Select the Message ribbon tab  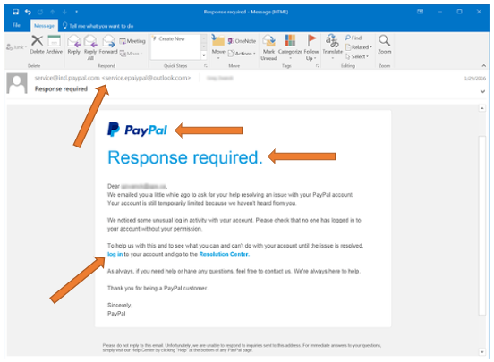coord(44,26)
